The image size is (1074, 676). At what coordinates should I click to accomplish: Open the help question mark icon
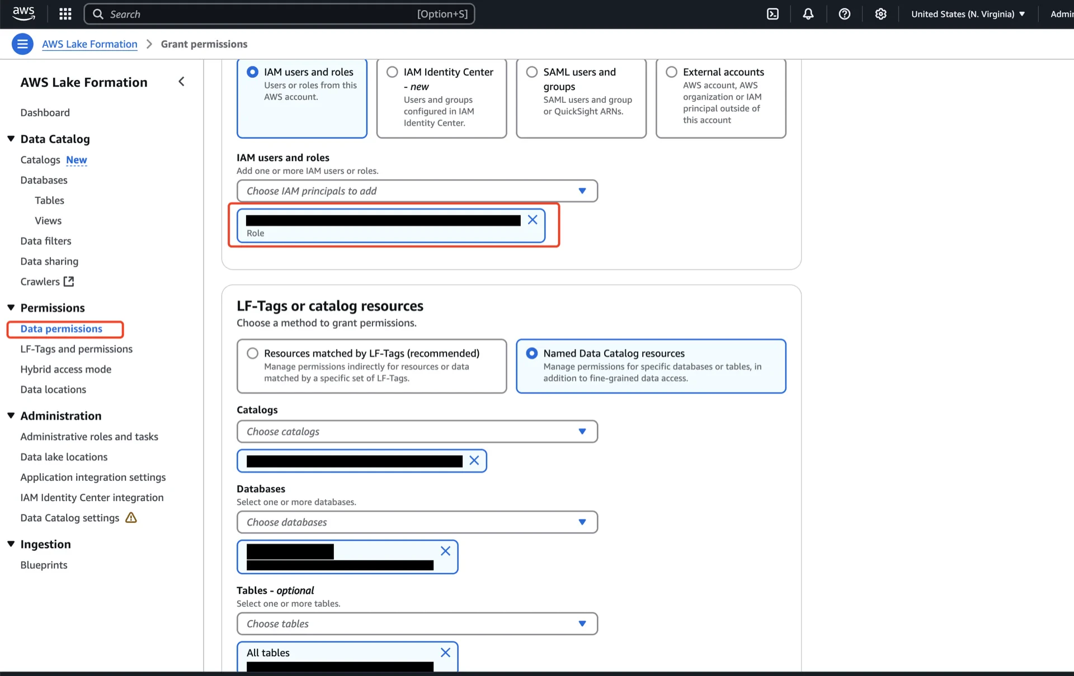[845, 14]
